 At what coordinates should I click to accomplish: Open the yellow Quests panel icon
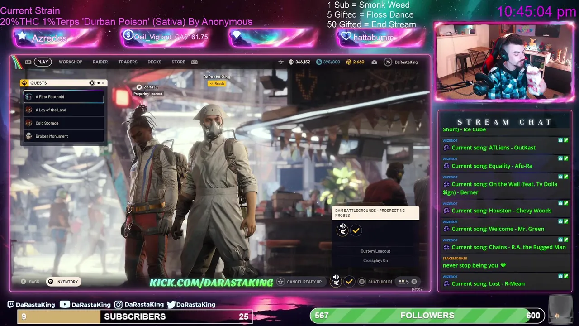point(24,83)
